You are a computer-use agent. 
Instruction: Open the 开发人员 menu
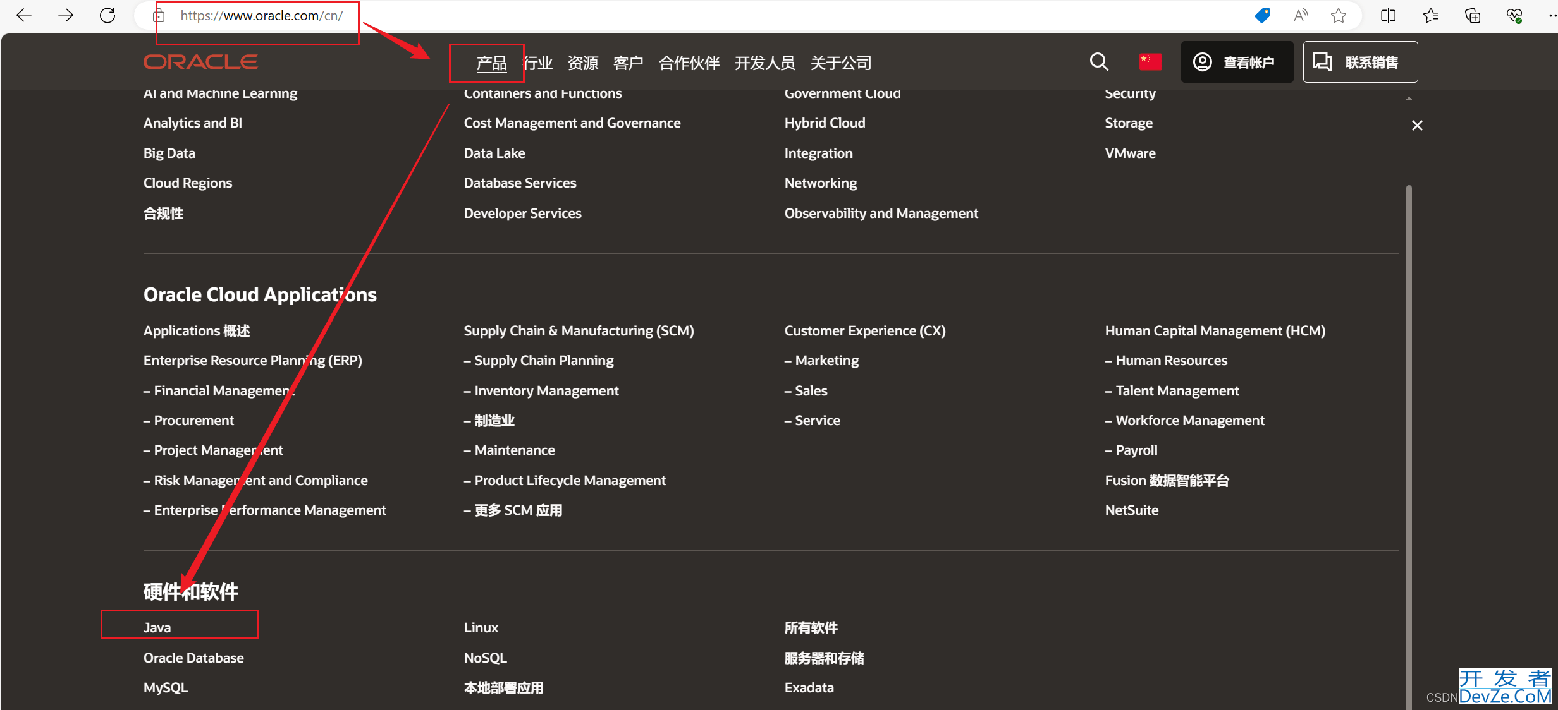765,63
